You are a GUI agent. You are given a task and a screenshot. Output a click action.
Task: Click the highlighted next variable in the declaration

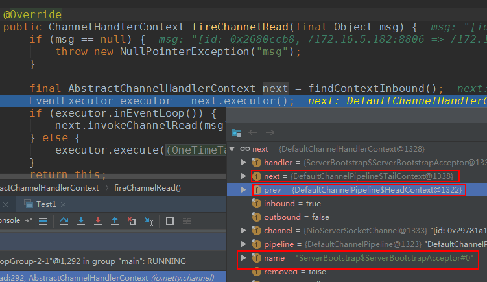[276, 89]
